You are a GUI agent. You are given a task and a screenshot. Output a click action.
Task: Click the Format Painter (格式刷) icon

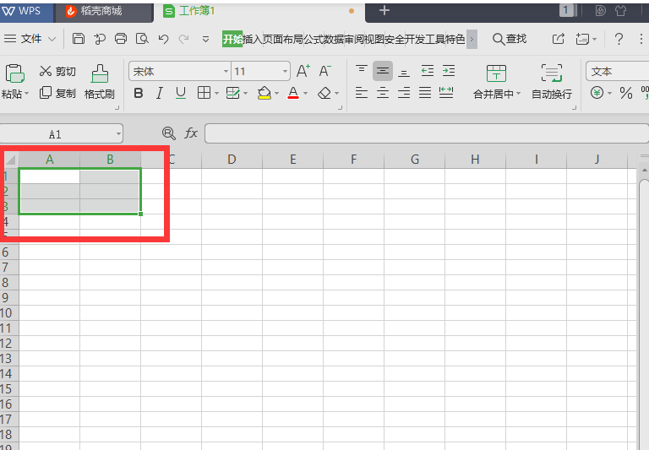[x=99, y=73]
